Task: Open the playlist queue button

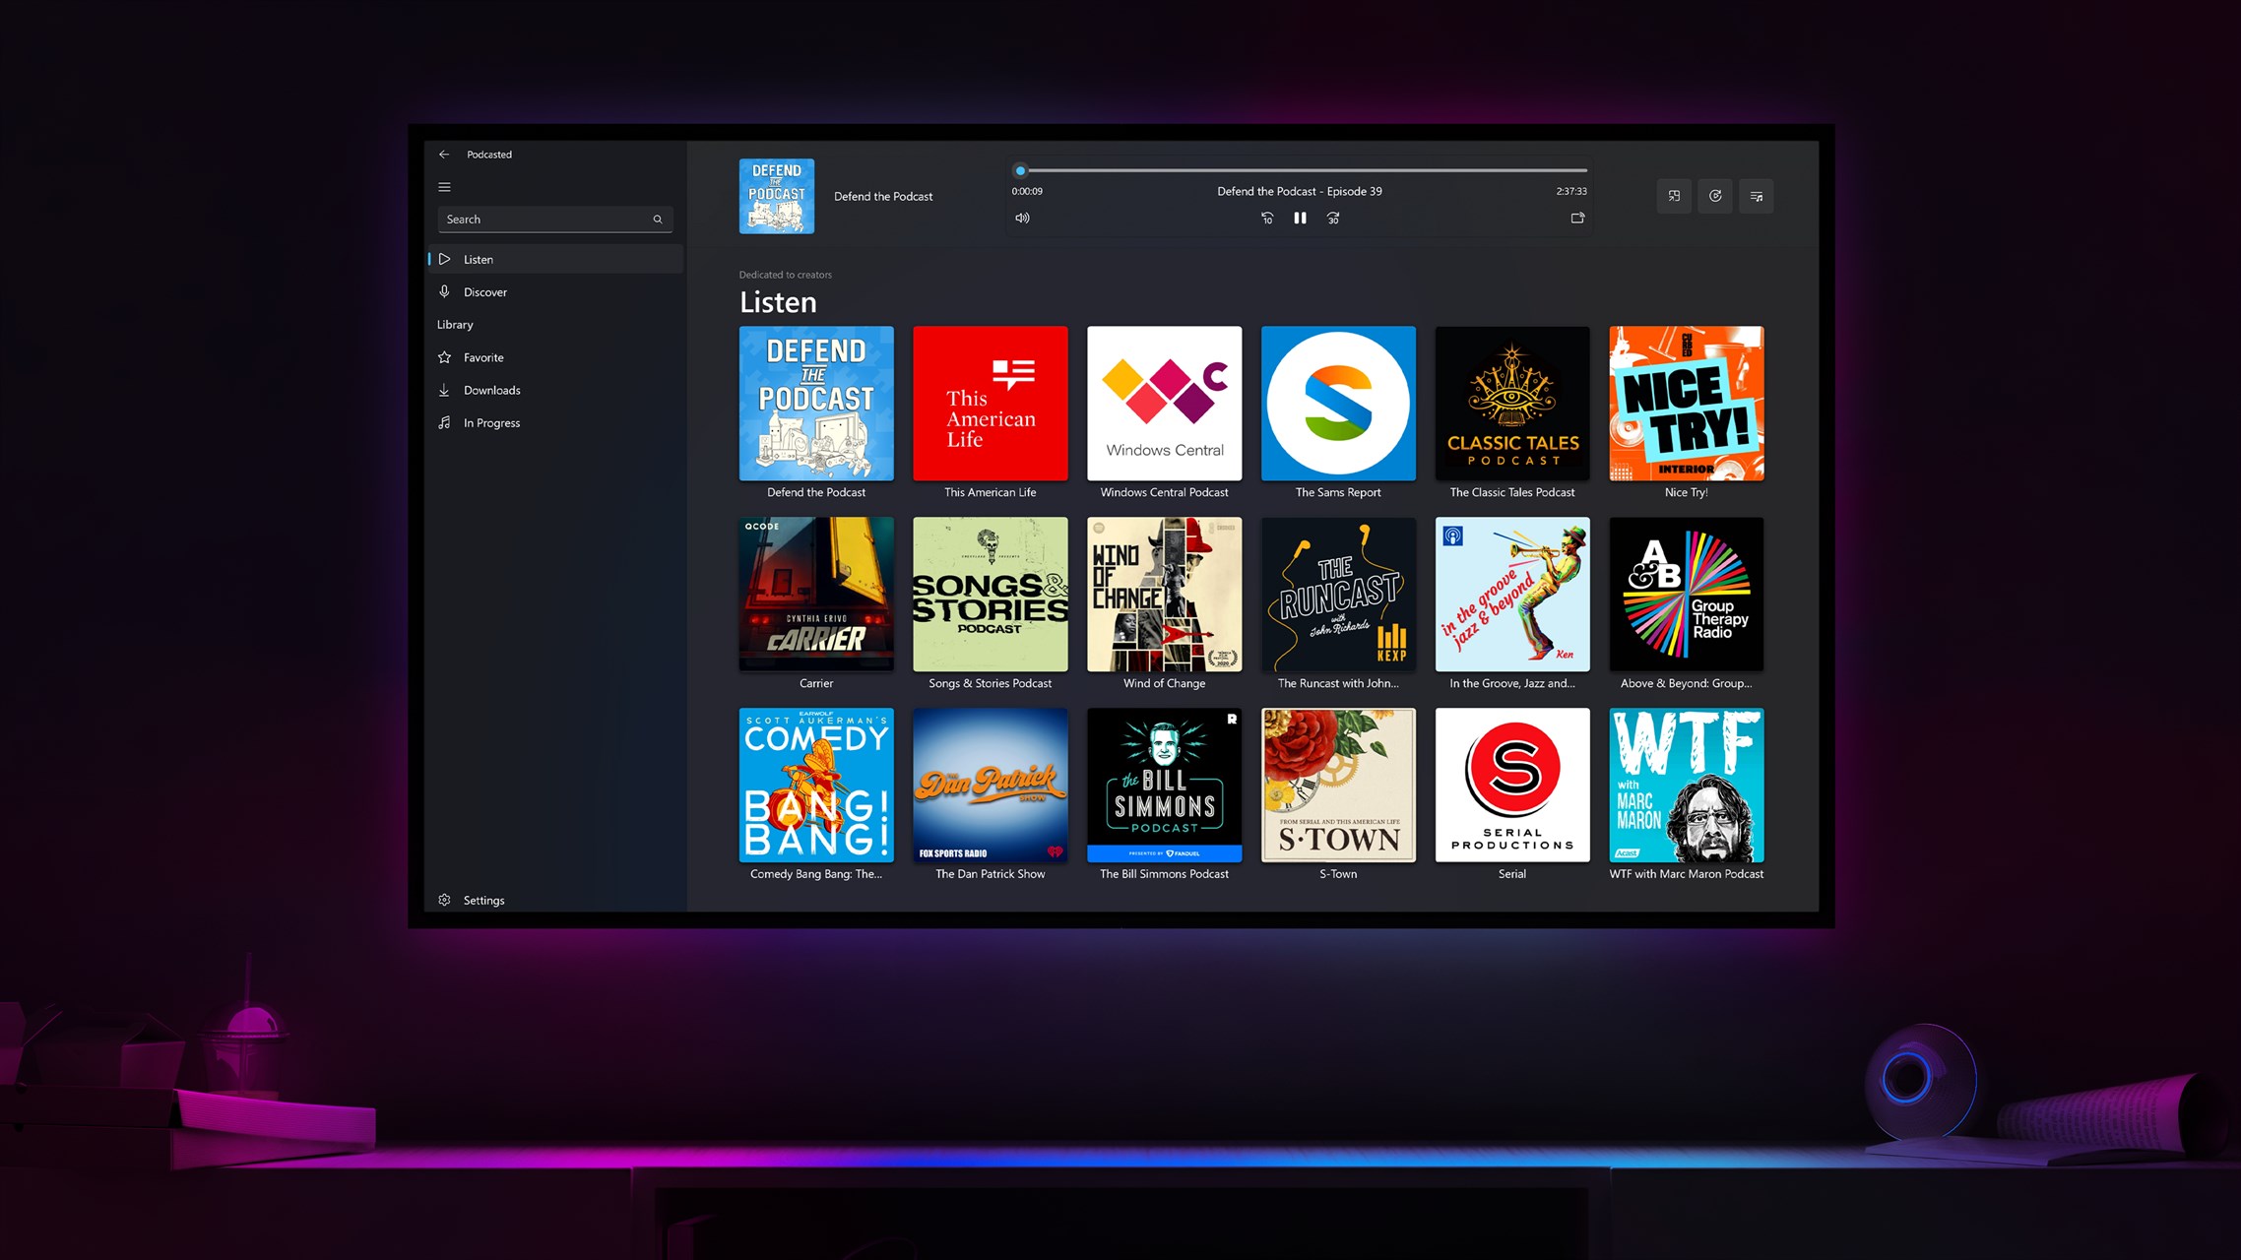Action: click(x=1756, y=196)
